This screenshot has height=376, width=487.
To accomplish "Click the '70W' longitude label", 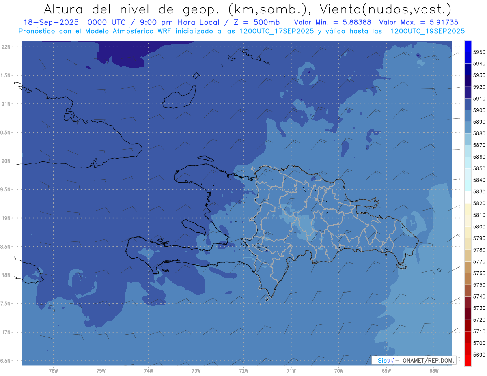I will click(x=339, y=371).
